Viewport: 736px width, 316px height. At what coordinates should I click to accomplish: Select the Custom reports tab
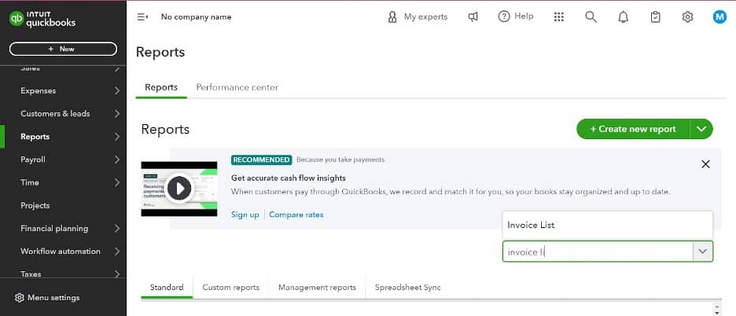pyautogui.click(x=230, y=288)
